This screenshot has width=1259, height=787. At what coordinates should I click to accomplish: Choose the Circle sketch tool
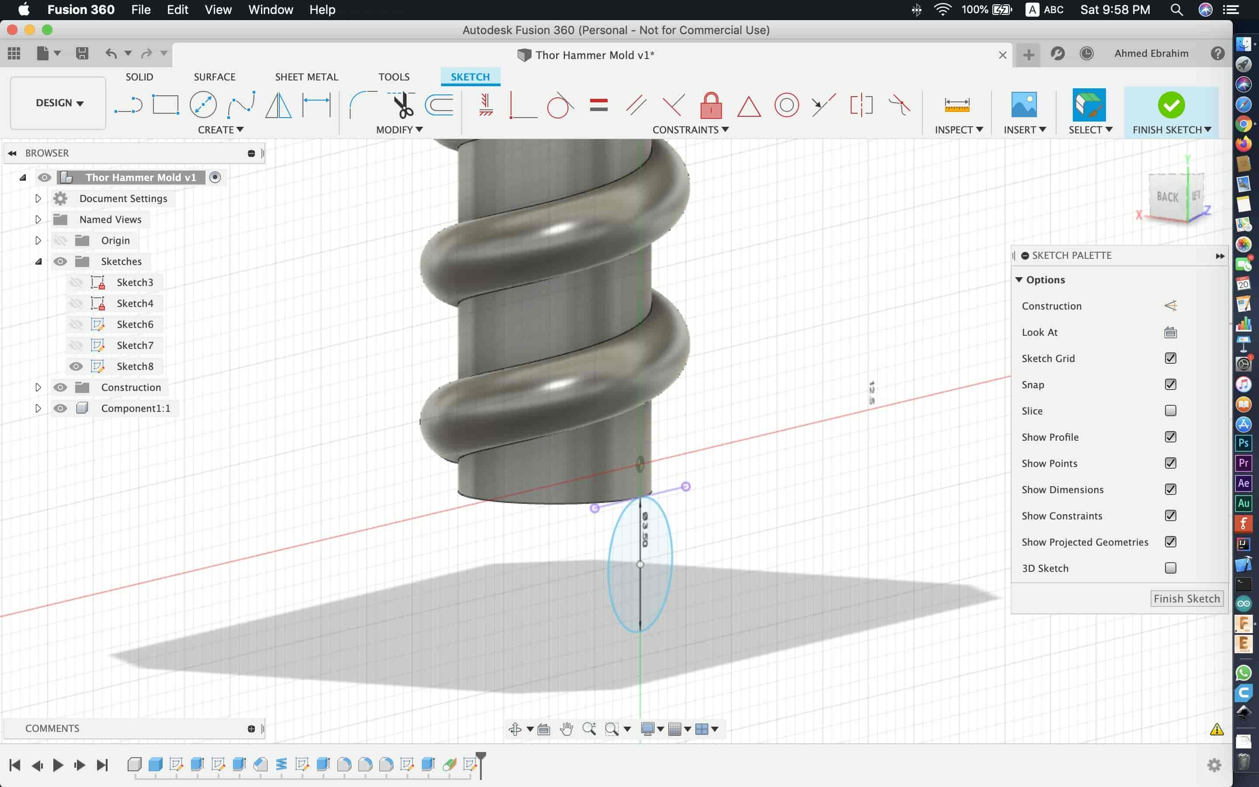tap(203, 104)
